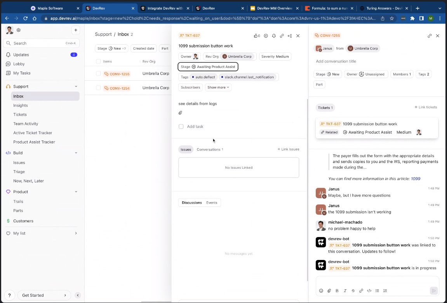Check the CONV-1254 row checkbox
447x303 pixels.
coord(98,88)
